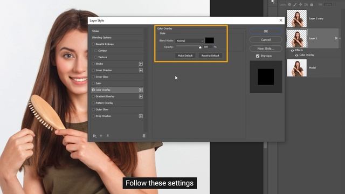345x194 pixels.
Task: Turn on the Satin checkbox
Action: coord(93,84)
